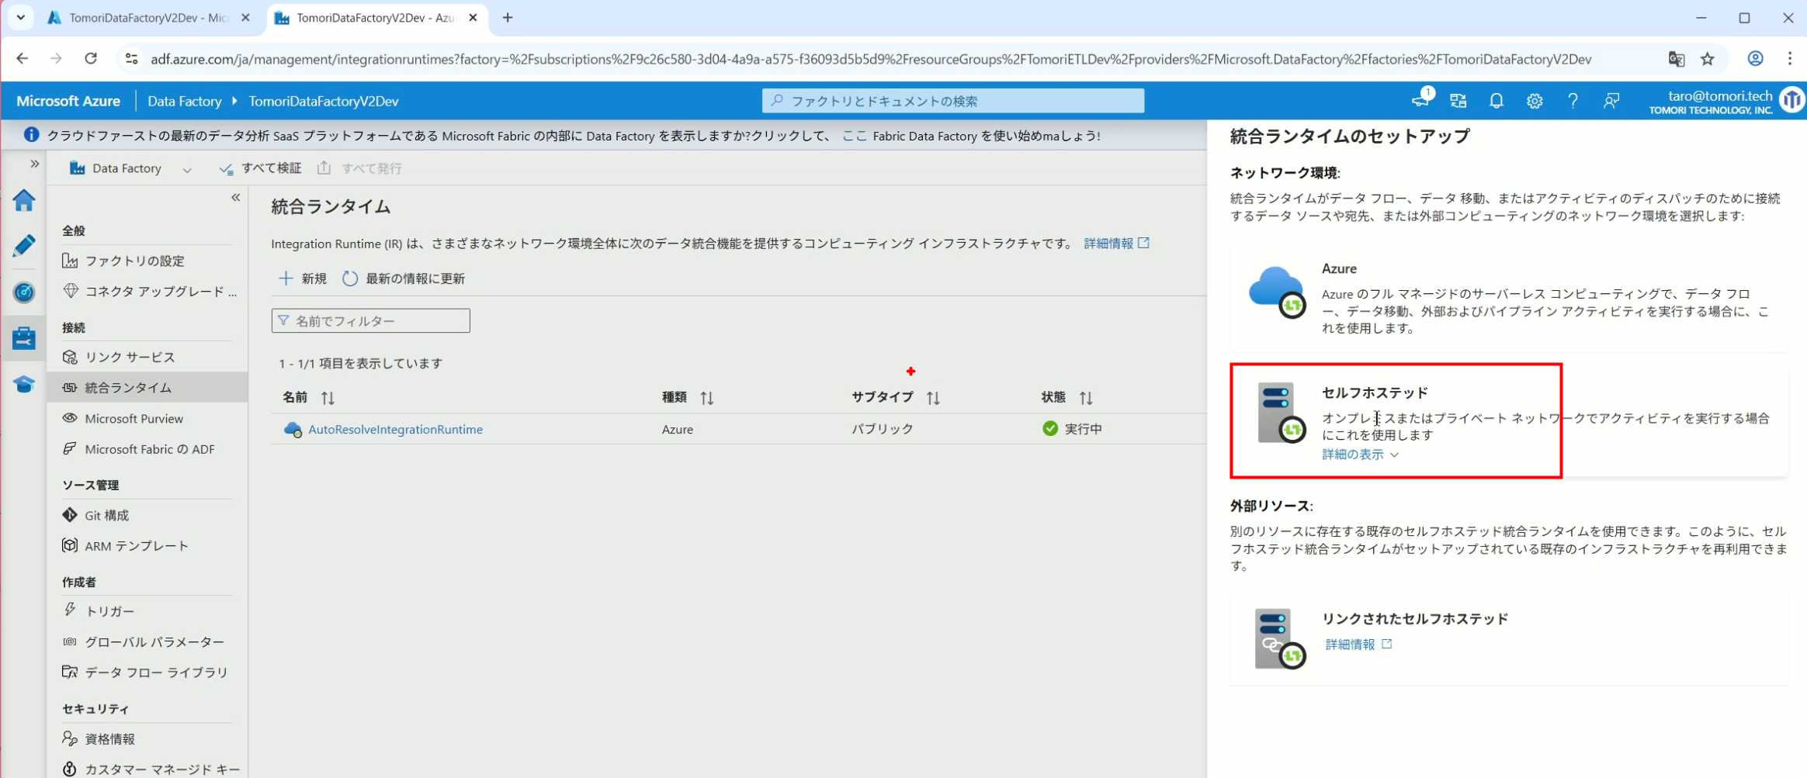Click the notifications bell icon
Viewport: 1807px width, 778px height.
tap(1496, 101)
